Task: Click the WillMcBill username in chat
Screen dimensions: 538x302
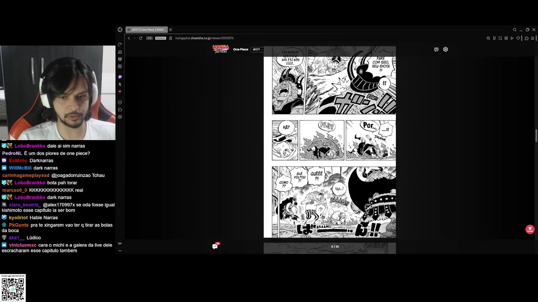Action: (x=20, y=168)
